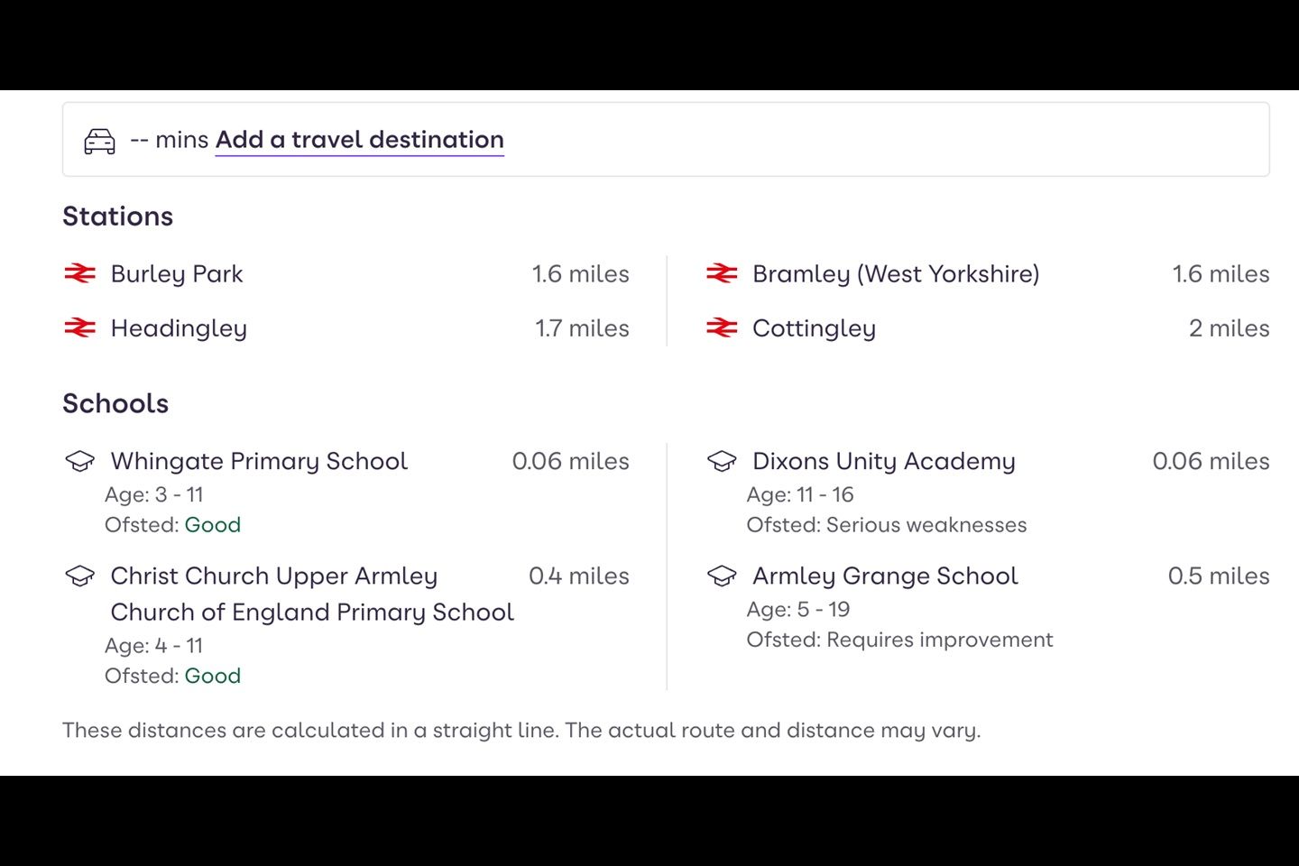Open Christ Church Upper Armley school entry
This screenshot has width=1299, height=866.
(274, 576)
